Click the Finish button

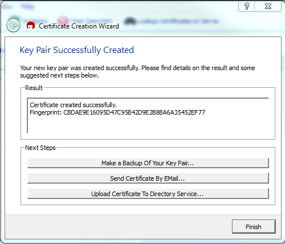tap(254, 227)
